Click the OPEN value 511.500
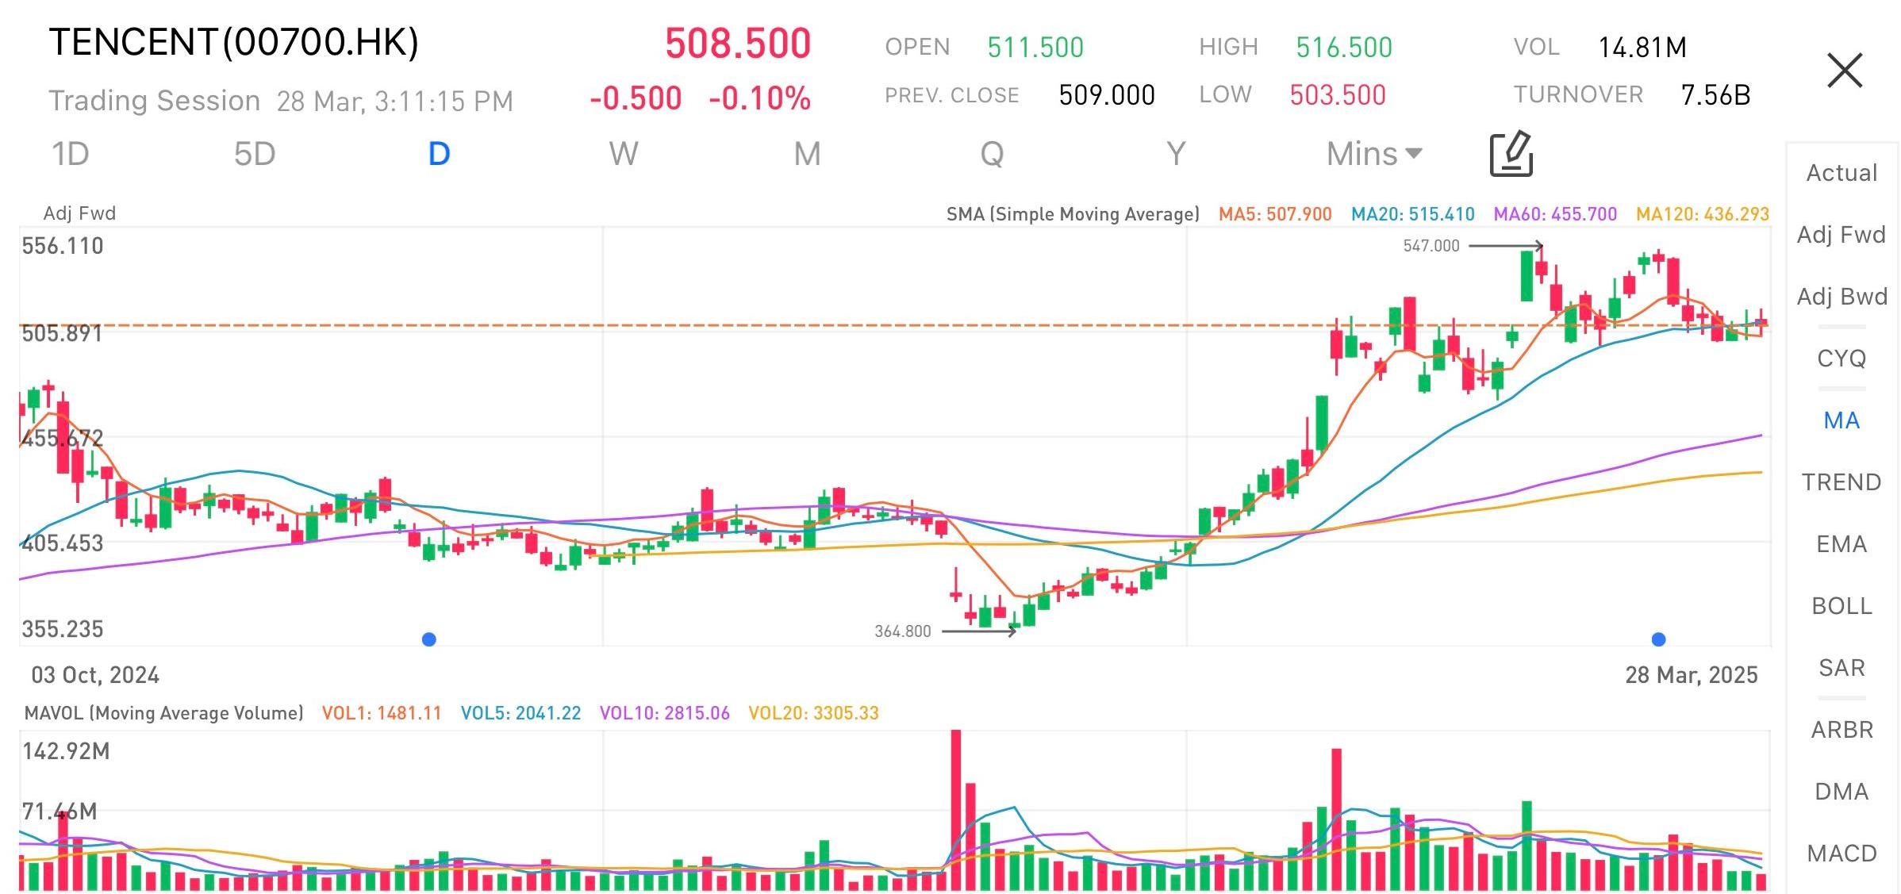1901x894 pixels. pyautogui.click(x=1035, y=48)
